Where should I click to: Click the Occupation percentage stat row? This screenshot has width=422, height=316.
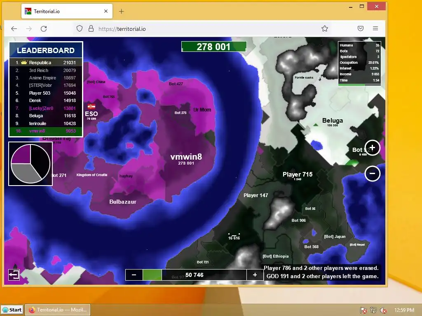point(359,63)
